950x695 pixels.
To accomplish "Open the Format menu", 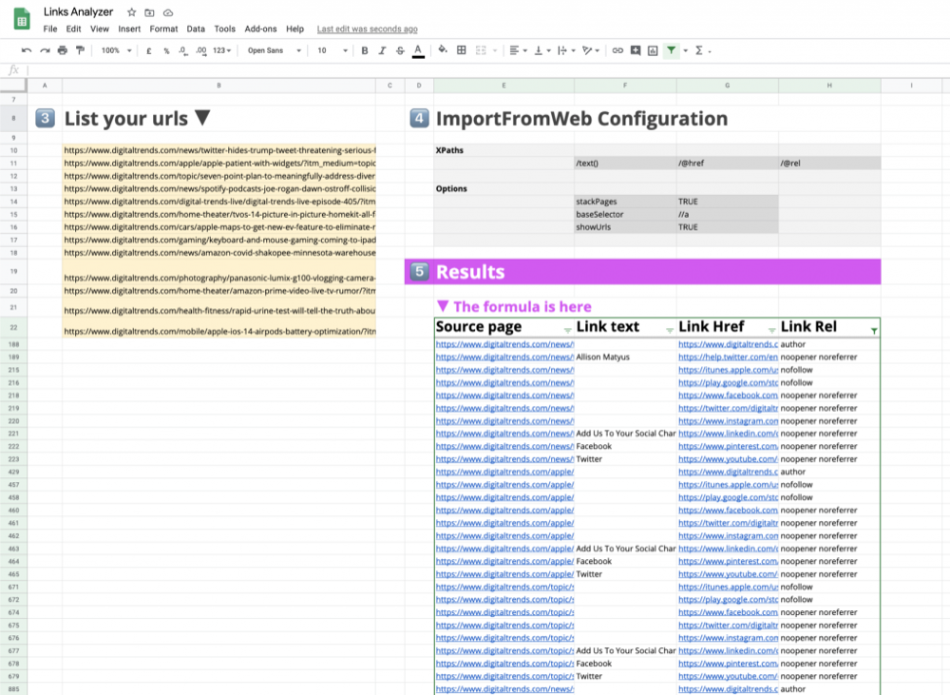I will coord(163,29).
